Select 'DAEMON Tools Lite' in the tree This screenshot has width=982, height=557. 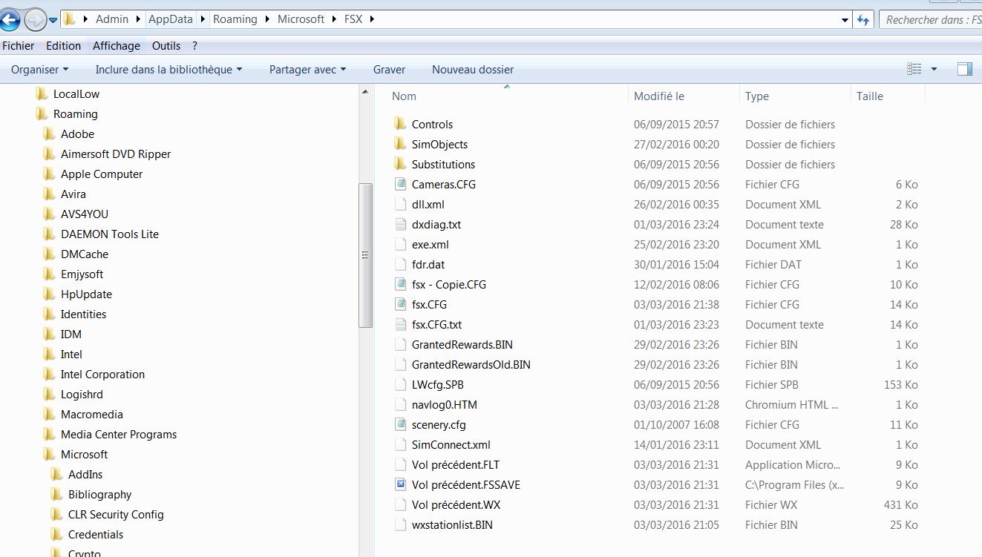click(x=110, y=234)
